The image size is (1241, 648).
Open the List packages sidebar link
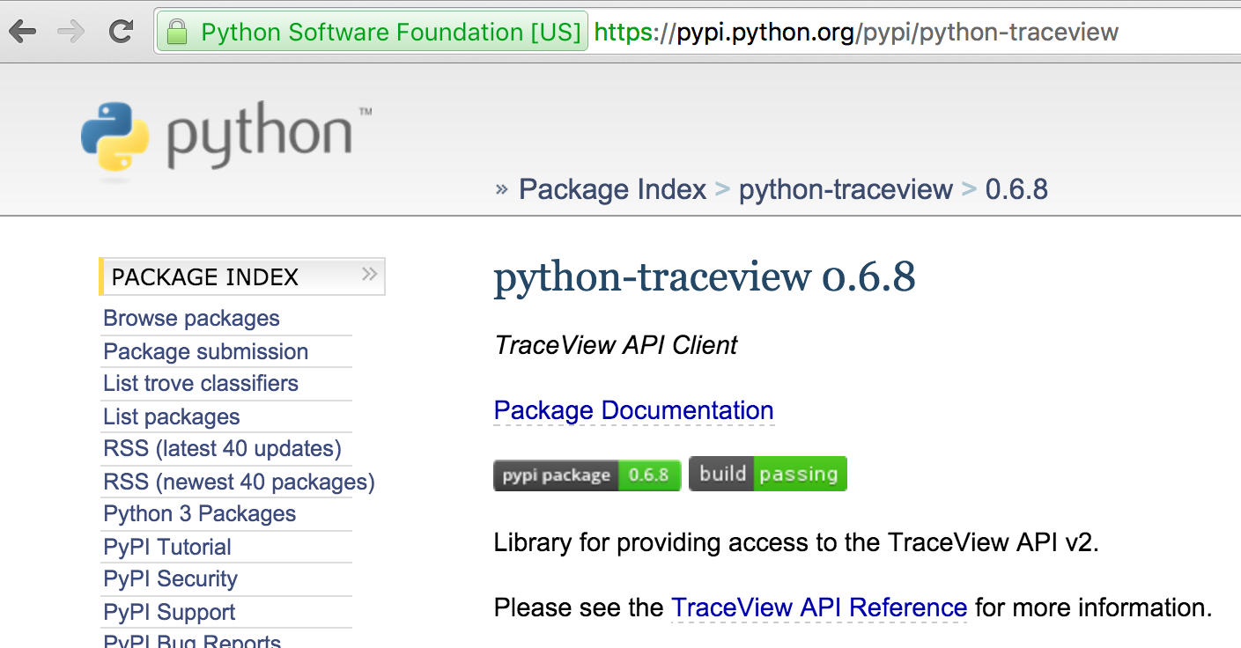171,416
